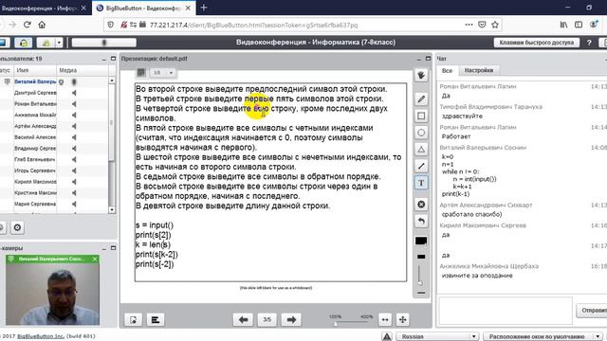Reload the browser page
This screenshot has height=341, width=607.
(28, 25)
